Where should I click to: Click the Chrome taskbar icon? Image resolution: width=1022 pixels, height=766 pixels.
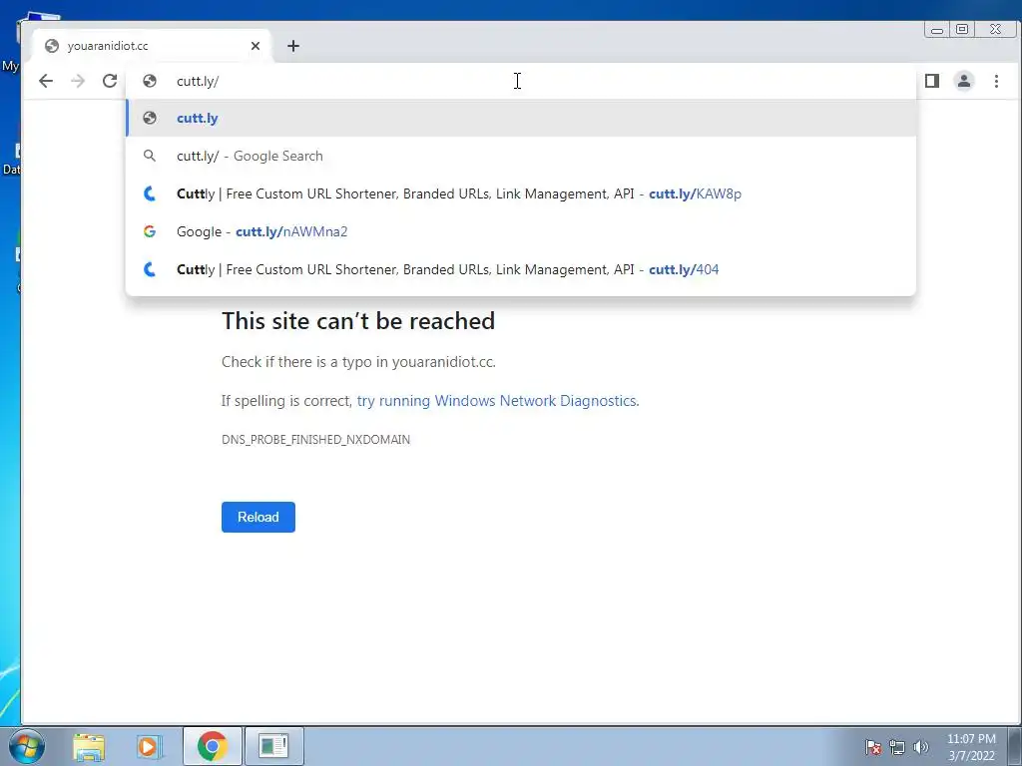[x=212, y=746]
